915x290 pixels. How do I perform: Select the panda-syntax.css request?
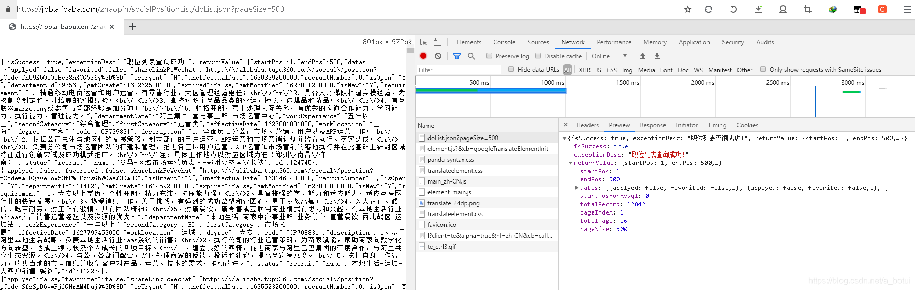(486, 160)
